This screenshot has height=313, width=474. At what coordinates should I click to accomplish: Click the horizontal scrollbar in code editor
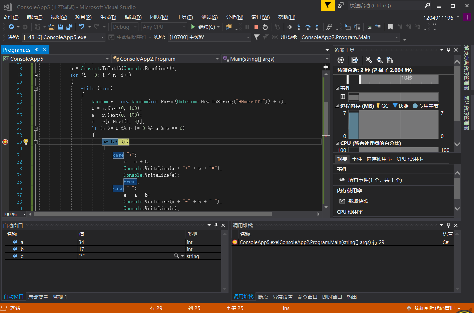pyautogui.click(x=152, y=214)
